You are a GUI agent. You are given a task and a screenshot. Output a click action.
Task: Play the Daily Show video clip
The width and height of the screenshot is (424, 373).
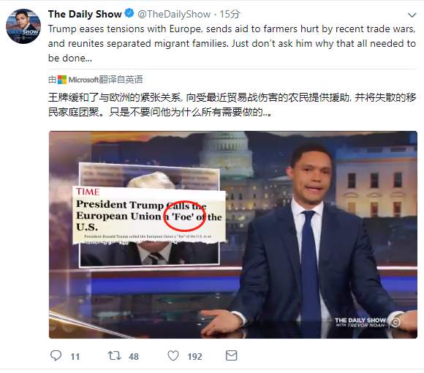232,235
